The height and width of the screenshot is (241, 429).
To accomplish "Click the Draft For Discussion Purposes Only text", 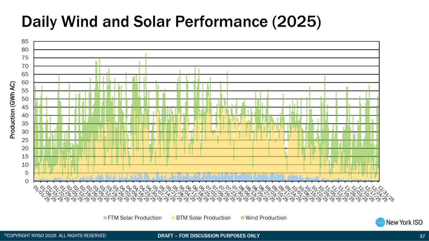I will click(x=209, y=236).
